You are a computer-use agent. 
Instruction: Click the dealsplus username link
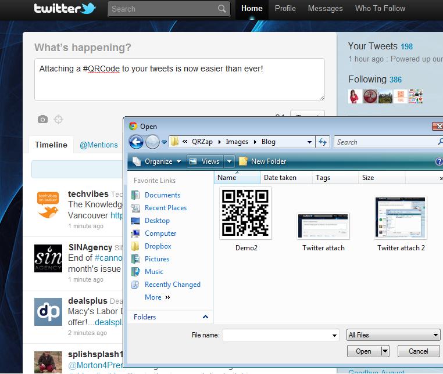point(88,301)
